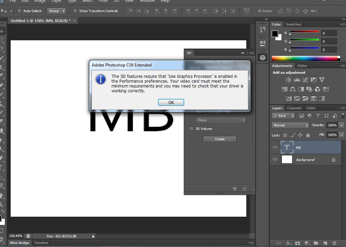The image size is (346, 247).
Task: Close the Untitled-1 document tab
Action: click(x=75, y=20)
